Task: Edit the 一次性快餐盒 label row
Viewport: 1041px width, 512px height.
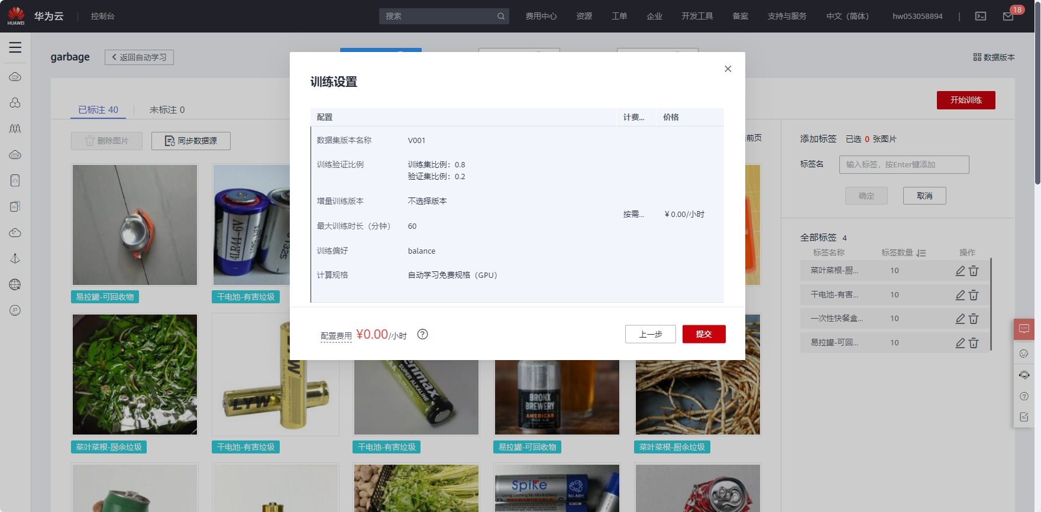Action: [960, 319]
